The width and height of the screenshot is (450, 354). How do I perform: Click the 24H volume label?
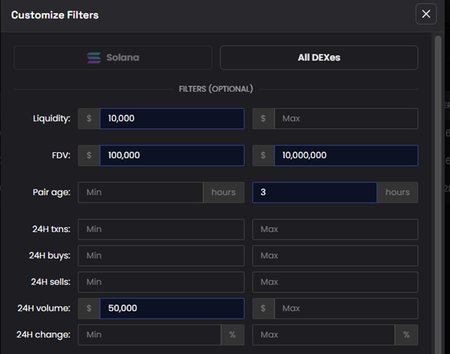point(44,308)
